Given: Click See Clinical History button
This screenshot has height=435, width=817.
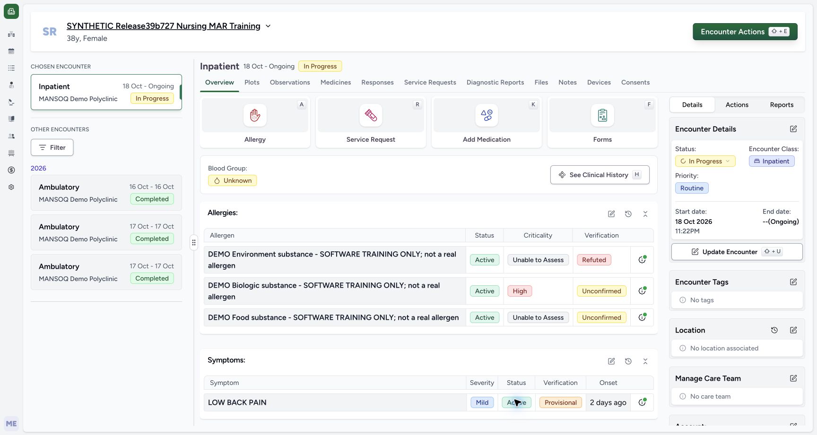Looking at the screenshot, I should pos(600,175).
